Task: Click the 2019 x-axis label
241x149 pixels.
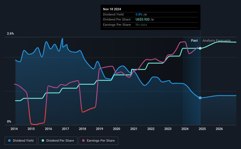Action: (100, 129)
